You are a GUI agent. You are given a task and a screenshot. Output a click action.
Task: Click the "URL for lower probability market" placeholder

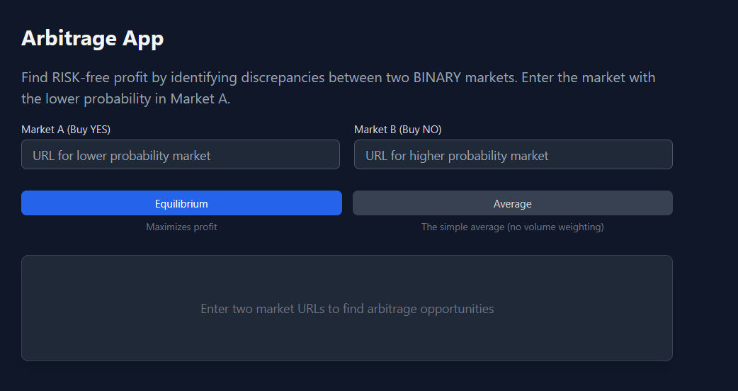pos(121,155)
